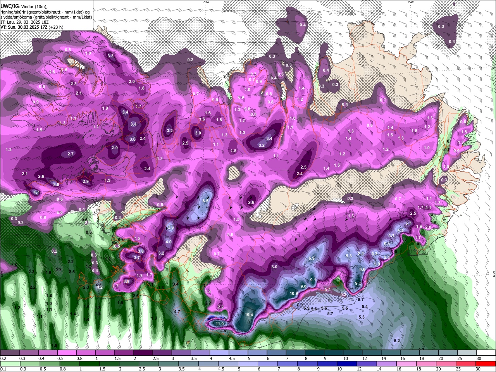Select the white swatch labeled 30 in upper legend

[486, 353]
